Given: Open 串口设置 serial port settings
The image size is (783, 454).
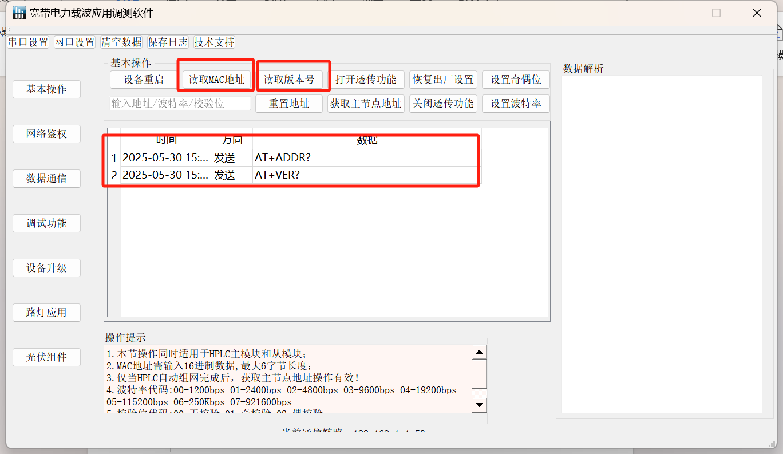Looking at the screenshot, I should coord(27,42).
